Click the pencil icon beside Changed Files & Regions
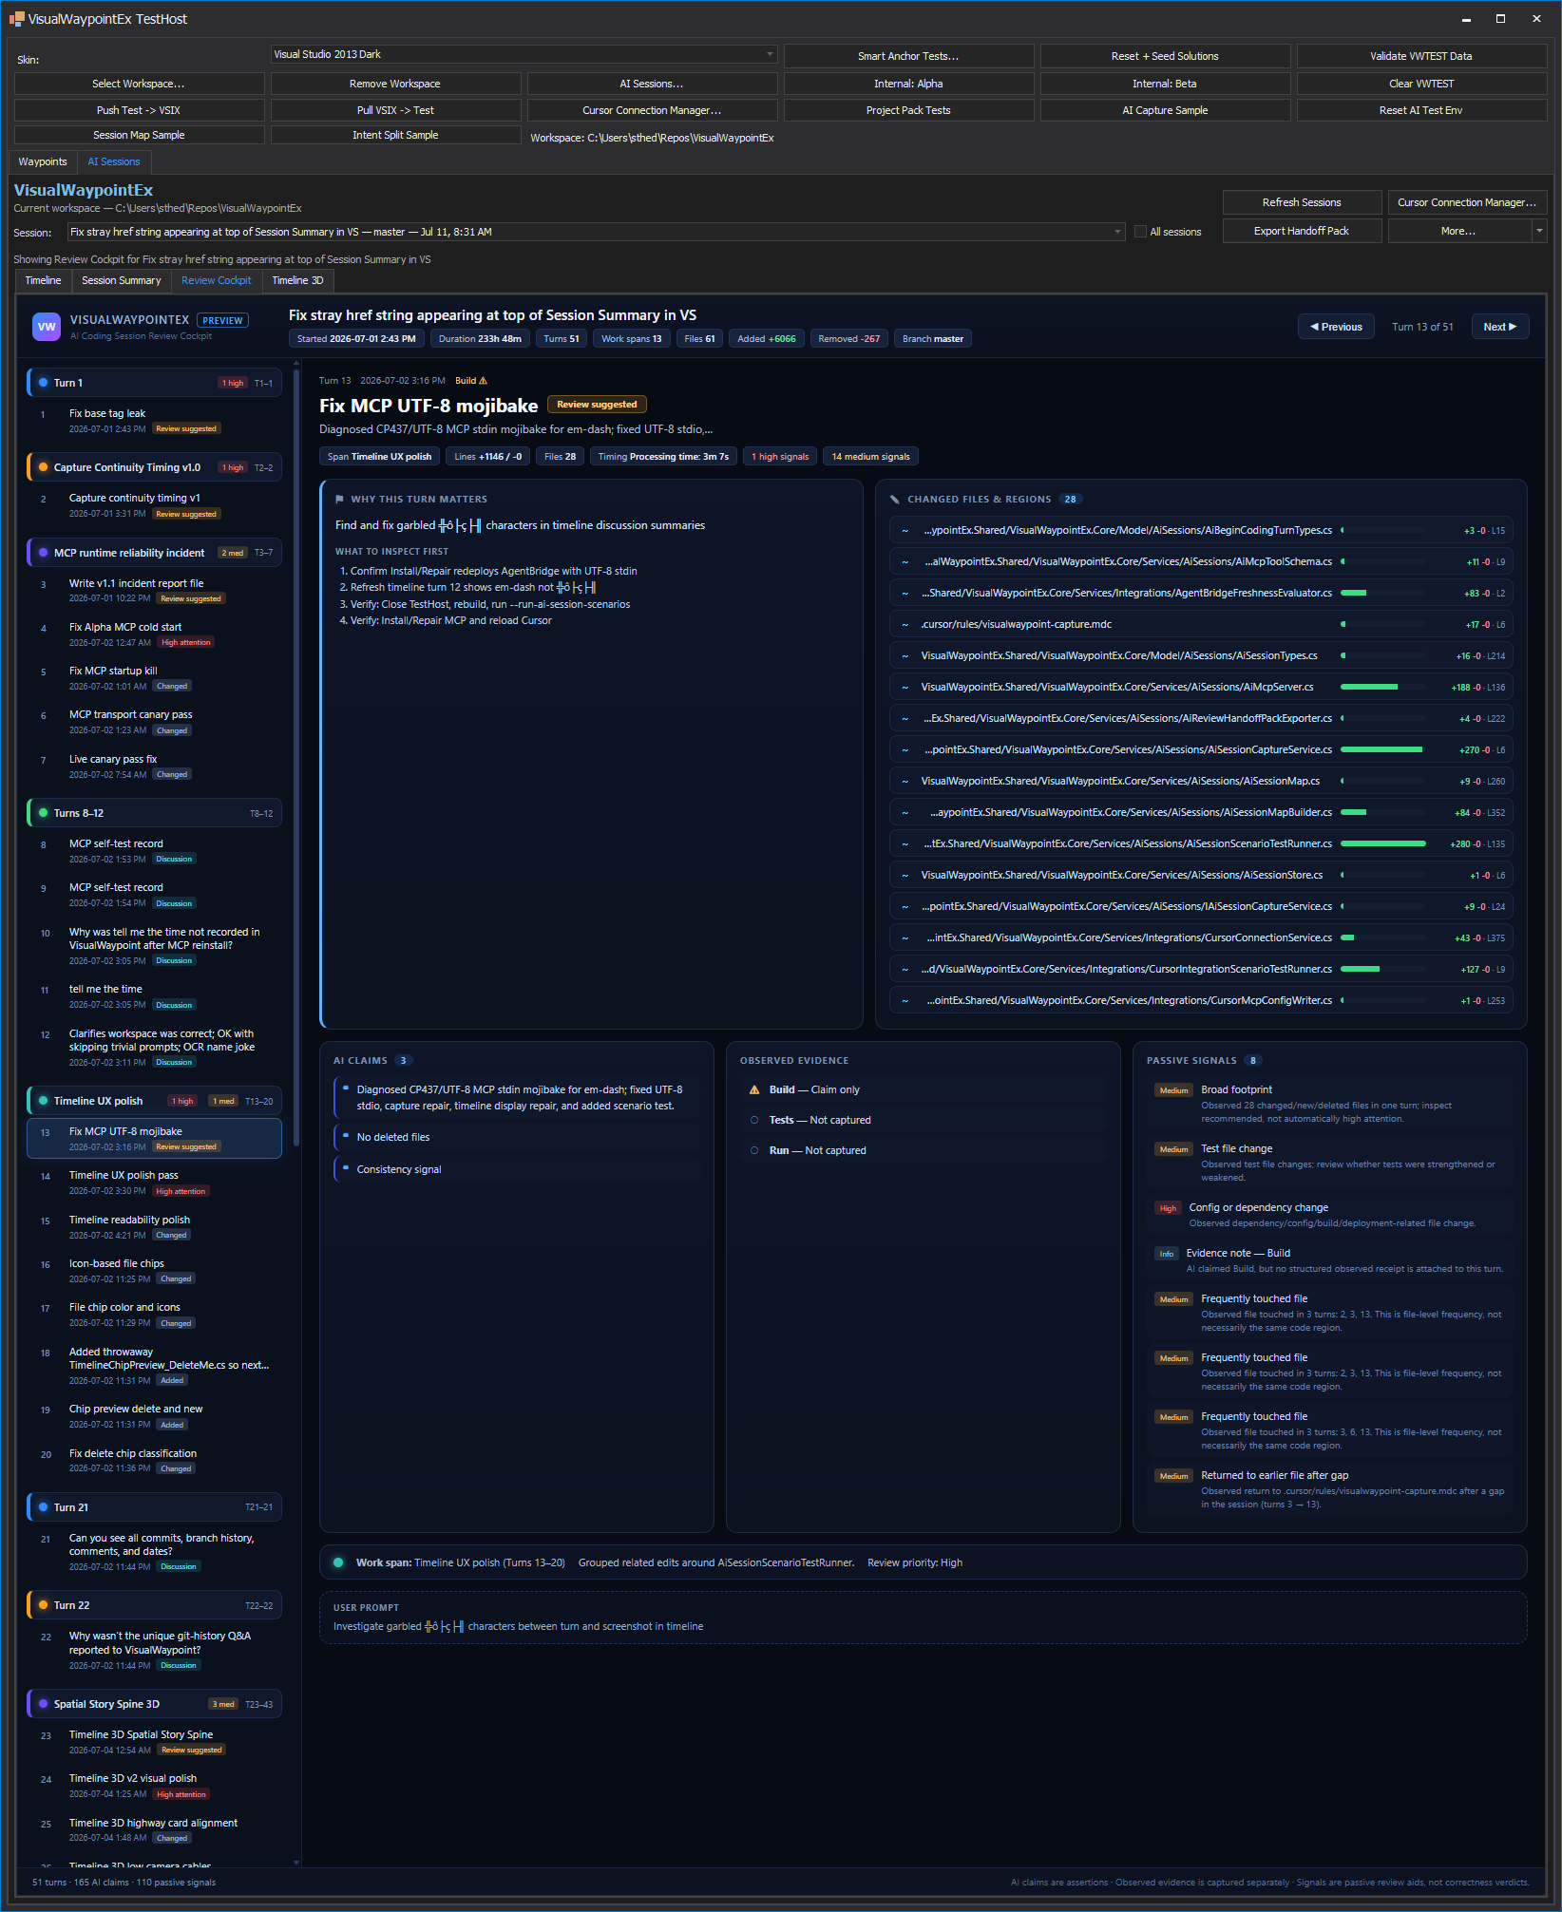 pyautogui.click(x=894, y=500)
